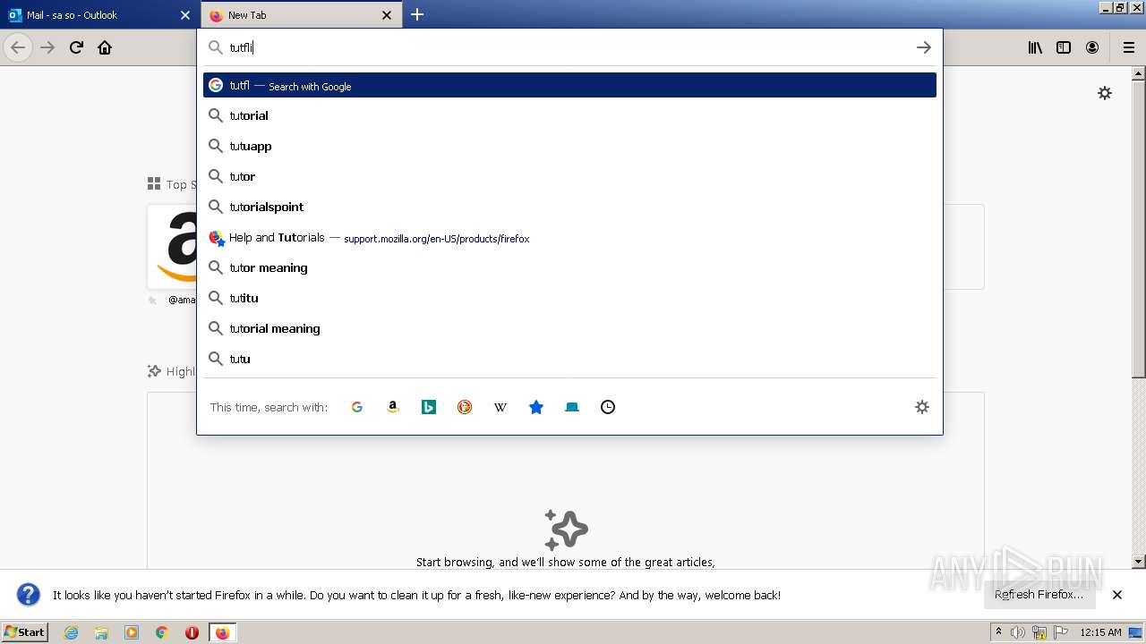
Task: Launch Chrome from the taskbar
Action: [162, 632]
